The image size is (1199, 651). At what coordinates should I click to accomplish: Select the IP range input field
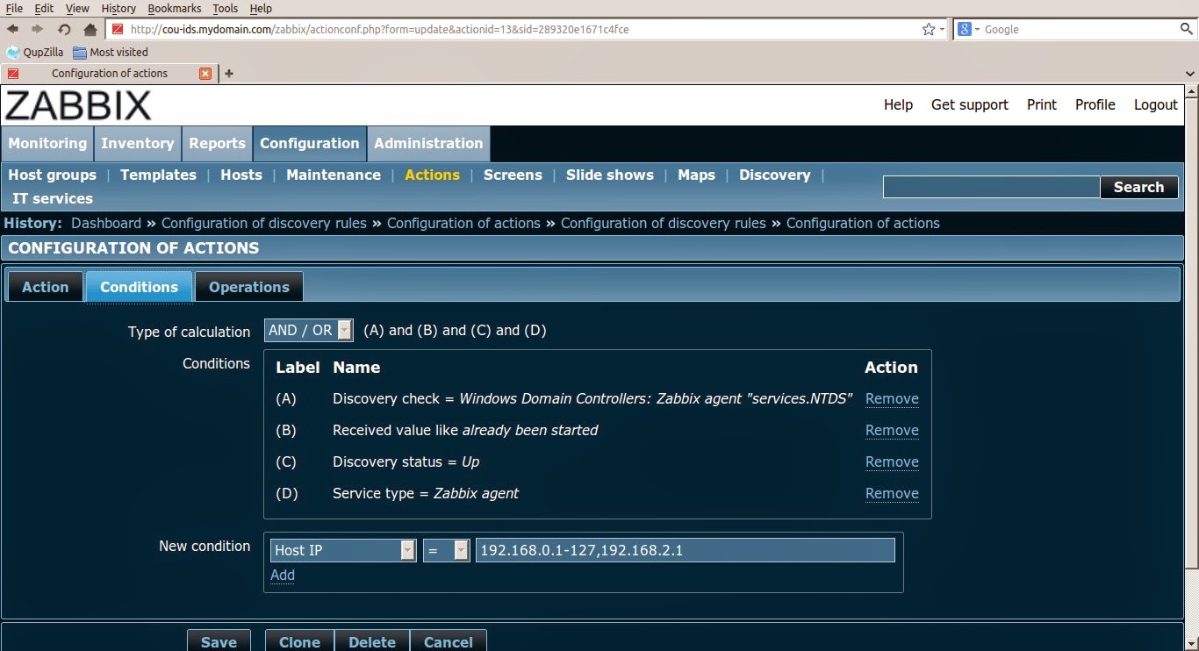[x=684, y=550]
